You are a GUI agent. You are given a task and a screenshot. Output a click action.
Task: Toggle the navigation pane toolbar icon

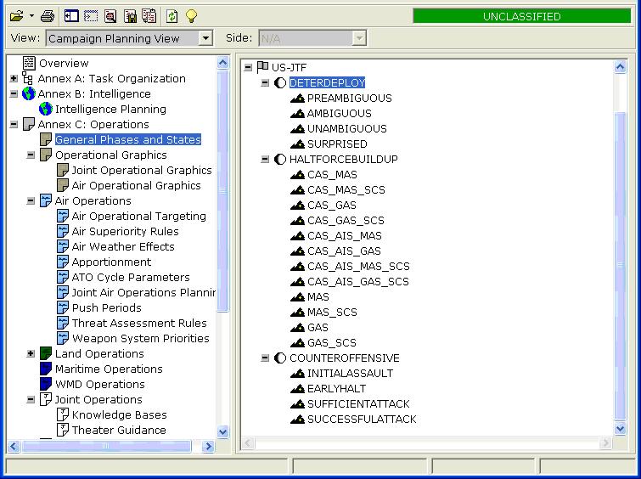[72, 16]
